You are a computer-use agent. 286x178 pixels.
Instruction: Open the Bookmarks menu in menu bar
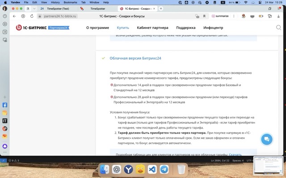pos(70,2)
